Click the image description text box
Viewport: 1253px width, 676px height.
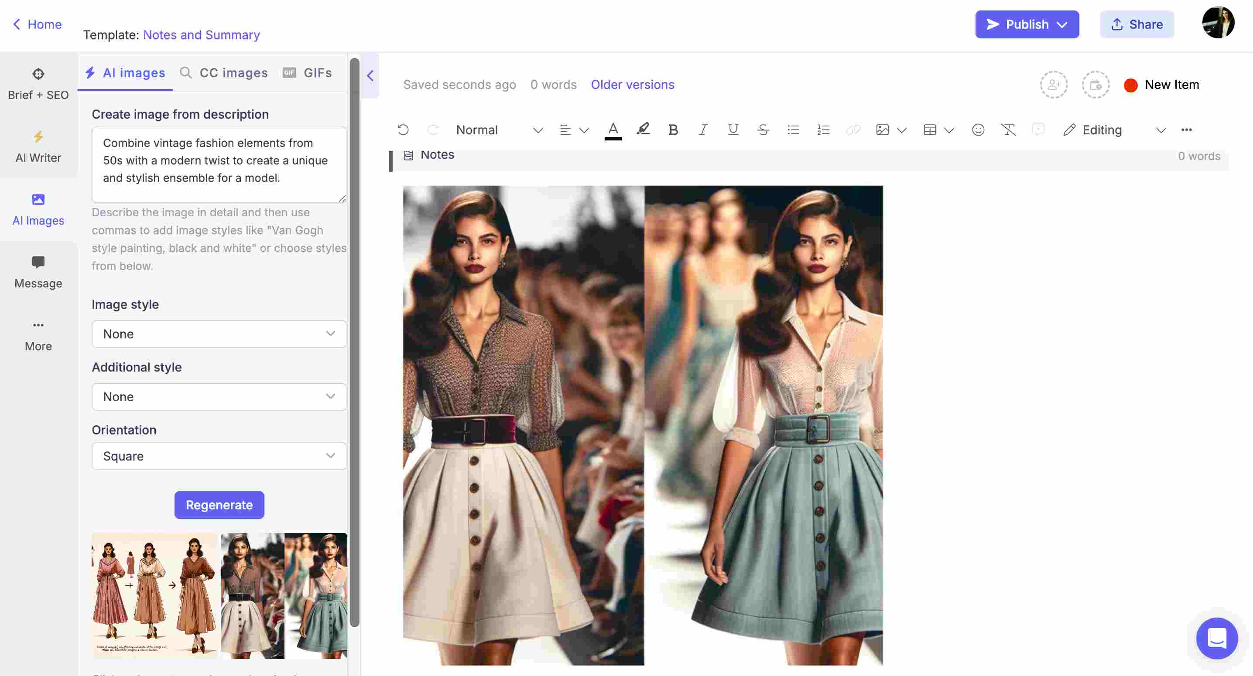tap(219, 164)
